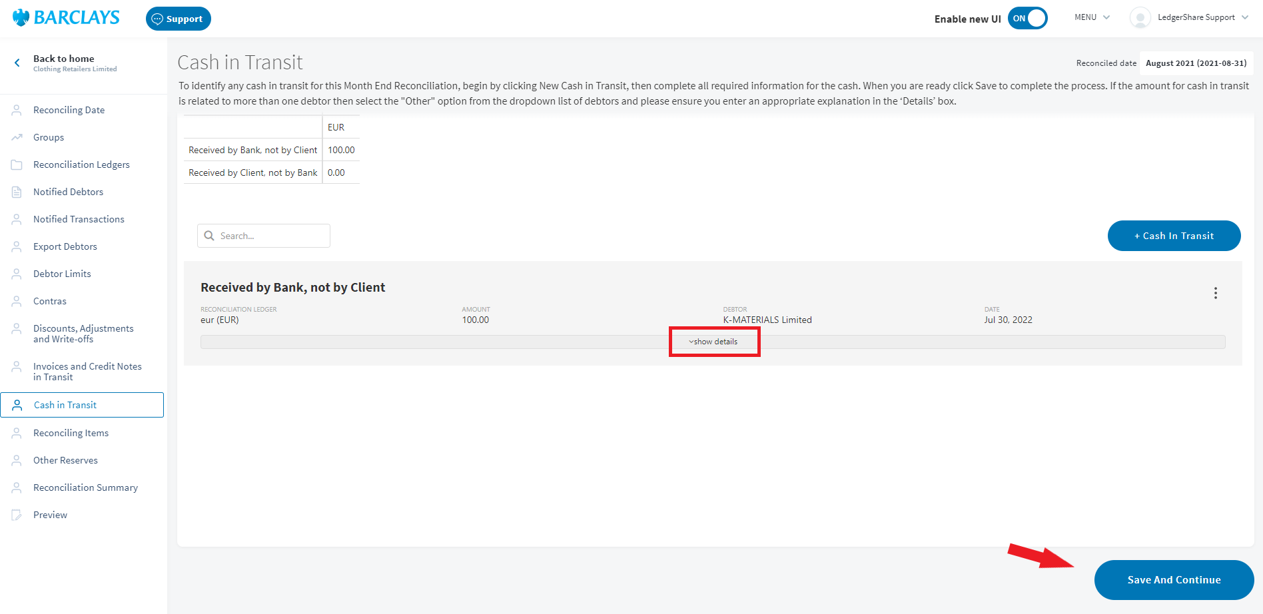Click the user avatar icon in header
The image size is (1263, 614).
click(1140, 18)
